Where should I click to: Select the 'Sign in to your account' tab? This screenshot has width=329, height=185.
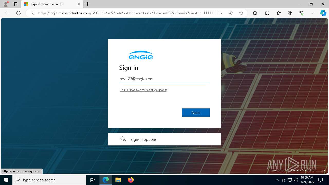tap(52, 4)
